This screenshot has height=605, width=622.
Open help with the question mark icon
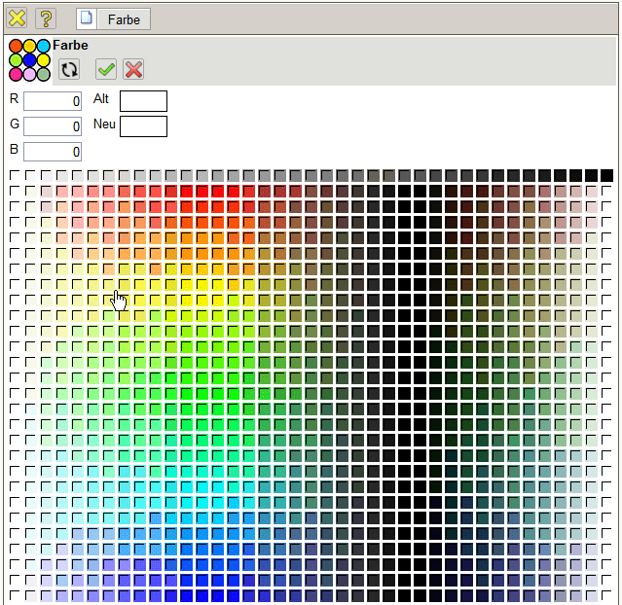click(x=46, y=18)
